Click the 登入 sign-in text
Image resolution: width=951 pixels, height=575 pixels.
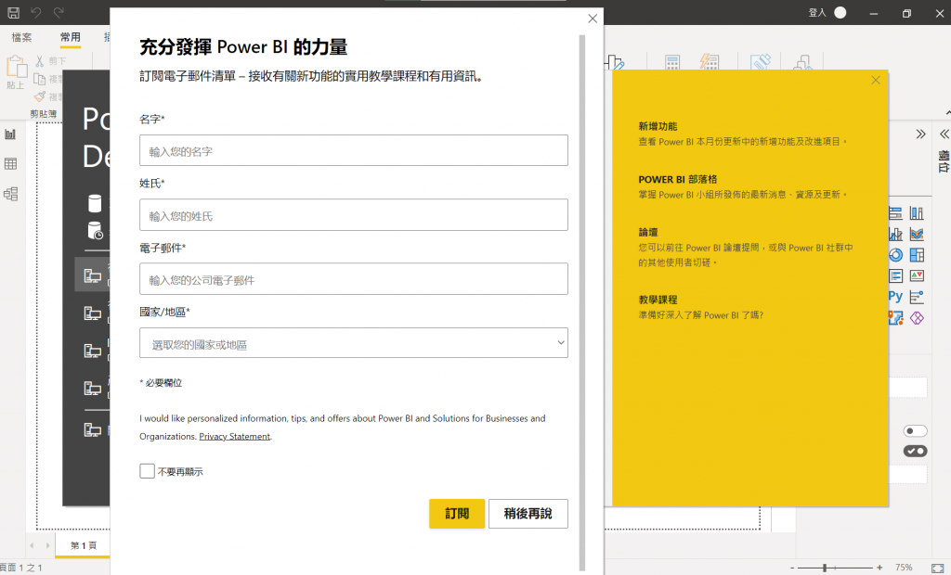click(x=817, y=12)
